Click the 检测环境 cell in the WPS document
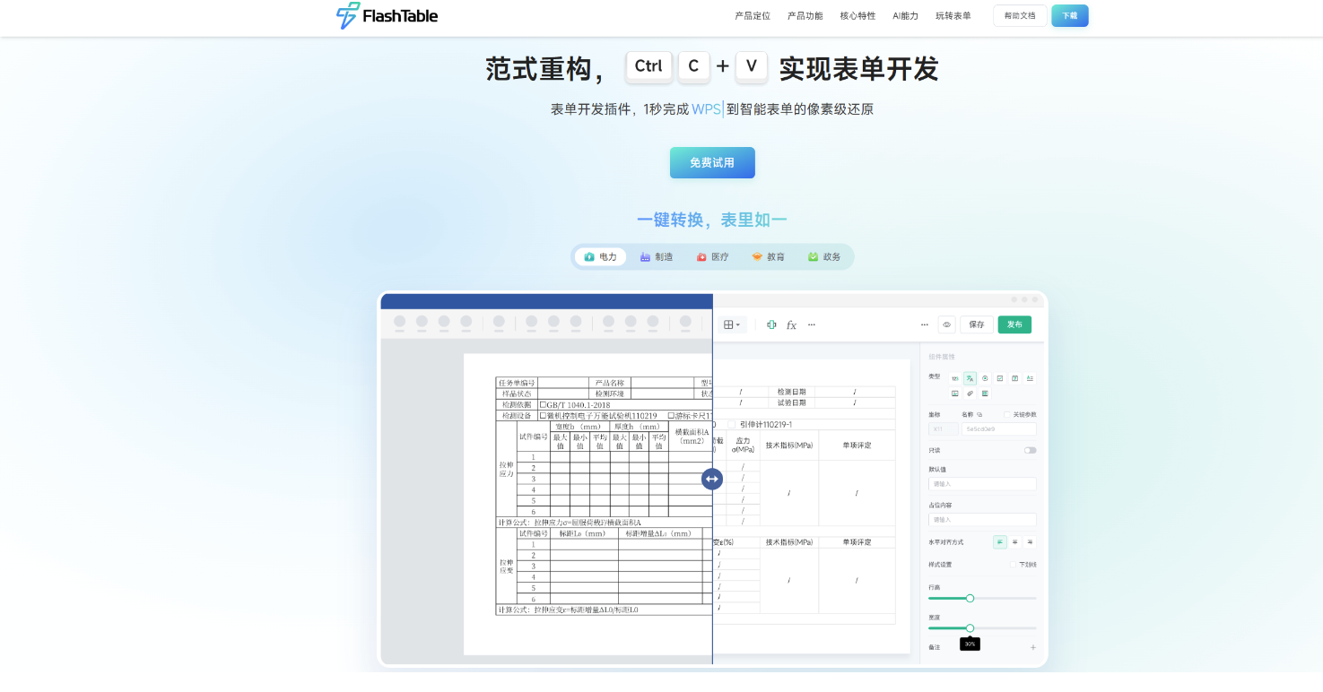The height and width of the screenshot is (692, 1323). [x=609, y=394]
